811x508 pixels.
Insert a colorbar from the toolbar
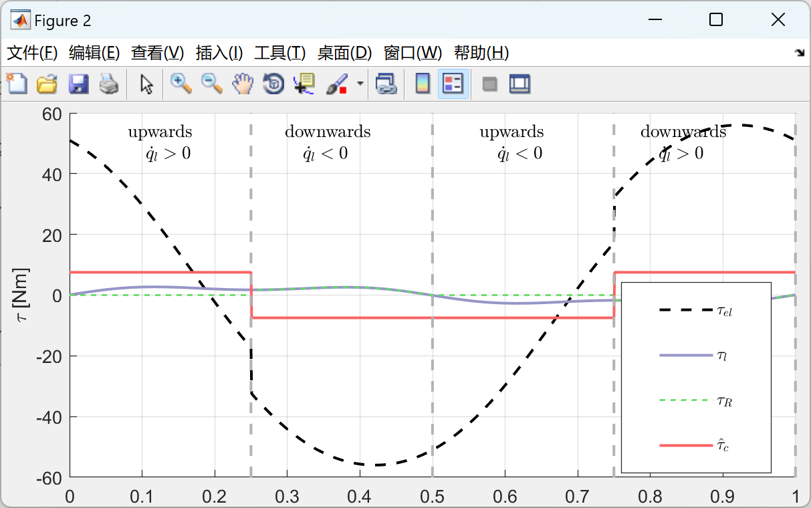[x=423, y=84]
